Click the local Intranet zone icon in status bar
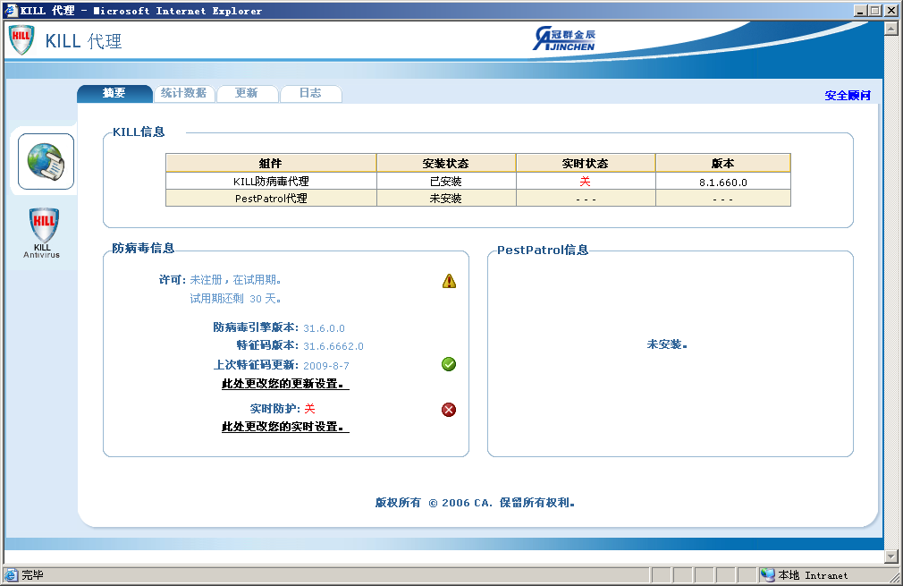This screenshot has width=903, height=586. pos(768,575)
